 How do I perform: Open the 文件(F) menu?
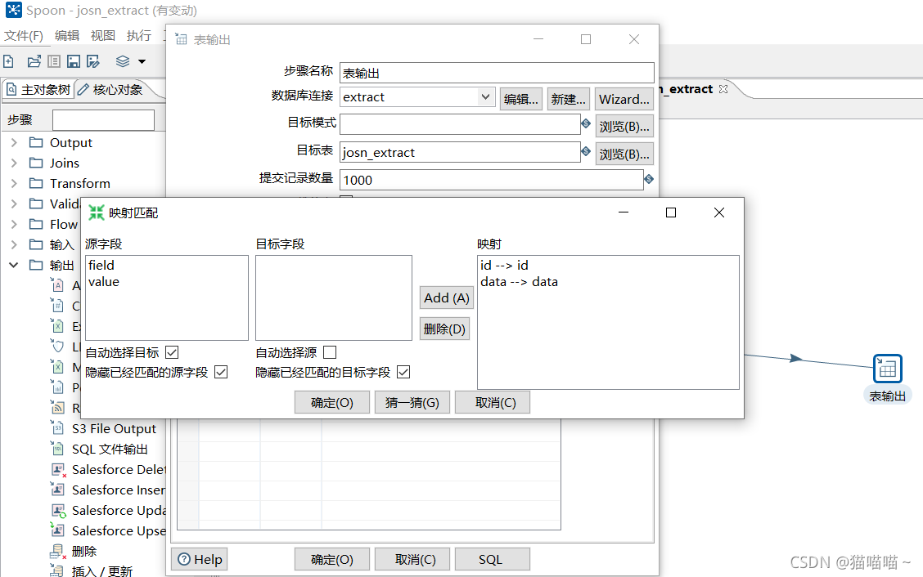[24, 36]
